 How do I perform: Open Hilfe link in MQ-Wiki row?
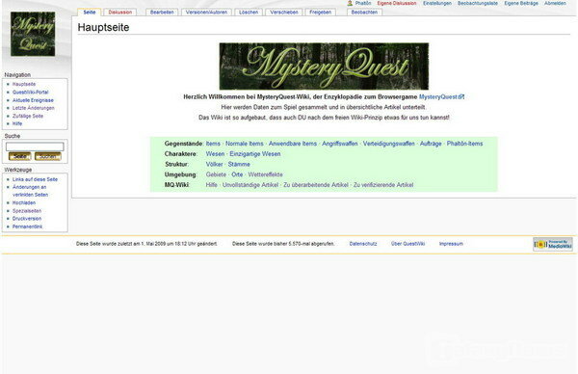point(211,185)
